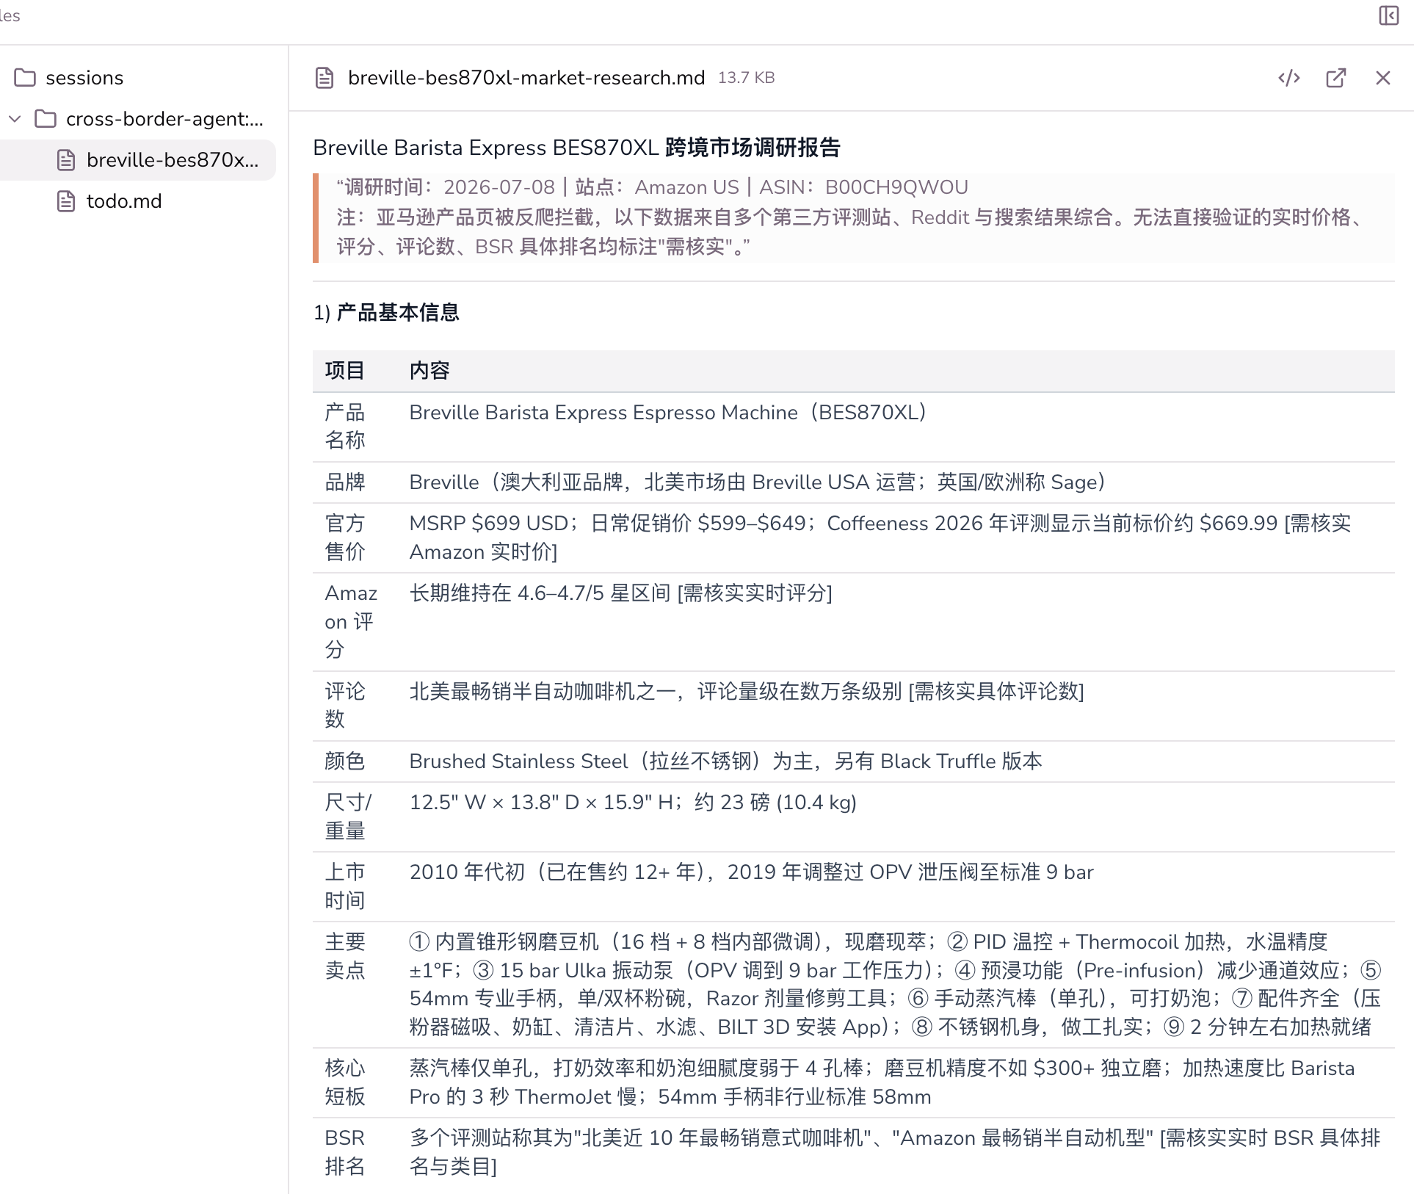Select breville-bes870x file in tree

(x=138, y=160)
